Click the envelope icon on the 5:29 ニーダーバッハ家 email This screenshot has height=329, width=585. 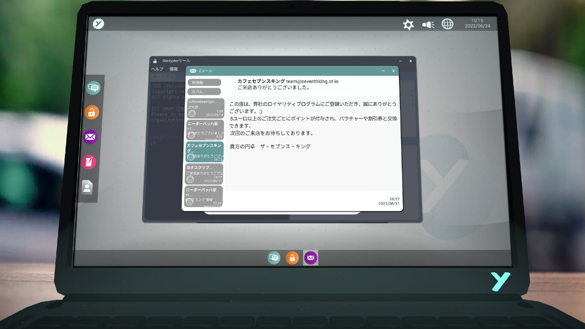tap(191, 135)
